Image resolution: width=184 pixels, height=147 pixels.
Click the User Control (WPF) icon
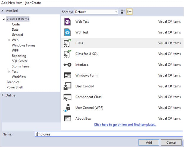pos(67,108)
